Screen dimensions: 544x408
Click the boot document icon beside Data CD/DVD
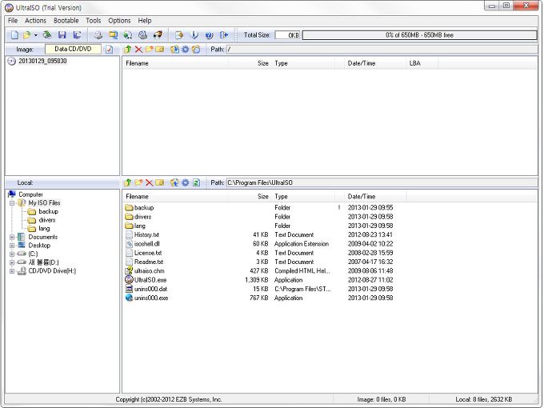(110, 50)
